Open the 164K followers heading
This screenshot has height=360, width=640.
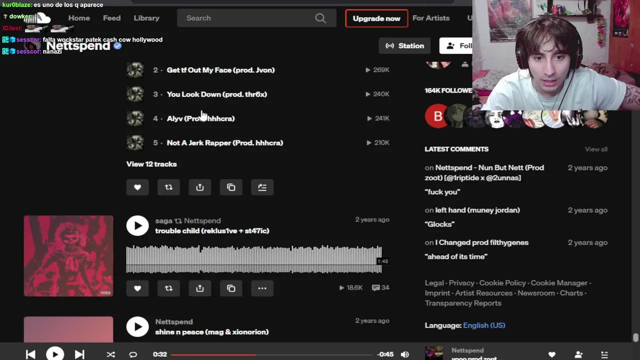pos(448,90)
